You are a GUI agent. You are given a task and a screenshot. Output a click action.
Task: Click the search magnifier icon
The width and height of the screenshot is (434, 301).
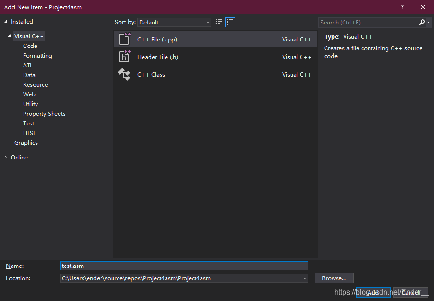click(x=421, y=22)
